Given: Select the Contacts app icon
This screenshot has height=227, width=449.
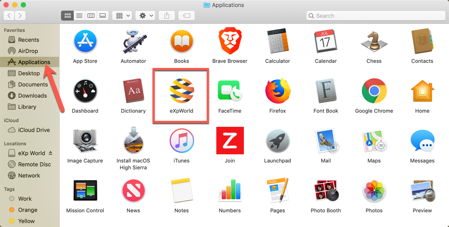Looking at the screenshot, I should point(422,41).
